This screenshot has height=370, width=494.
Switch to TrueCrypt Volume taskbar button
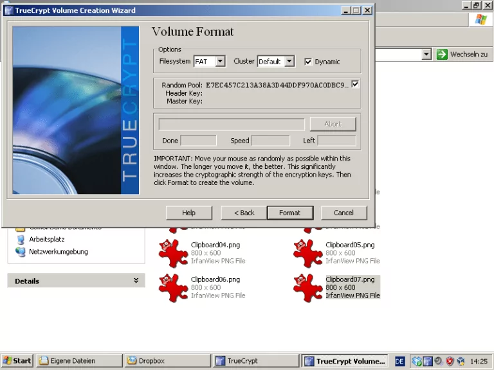point(345,361)
